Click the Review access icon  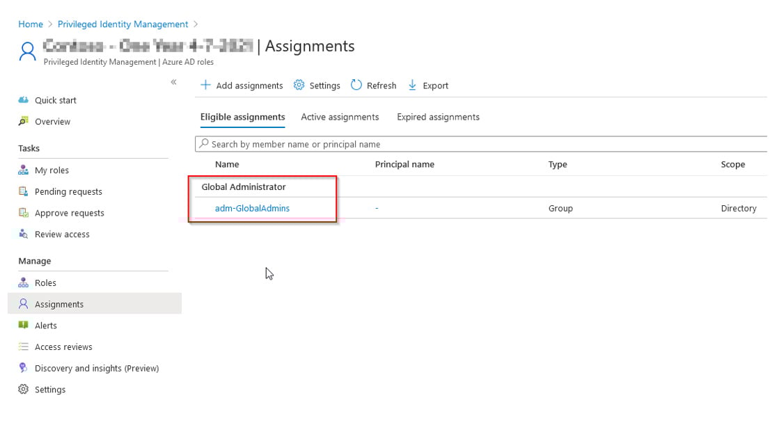tap(24, 234)
